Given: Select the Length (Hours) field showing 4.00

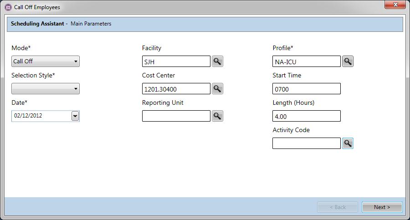Looking at the screenshot, I should coord(306,116).
